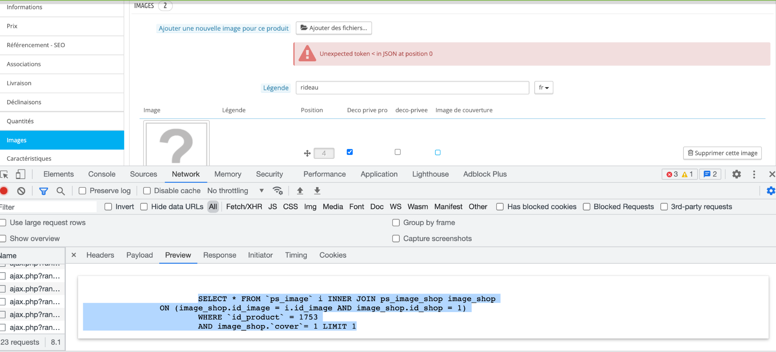776x352 pixels.
Task: Import HAR file upload arrow
Action: coord(300,191)
